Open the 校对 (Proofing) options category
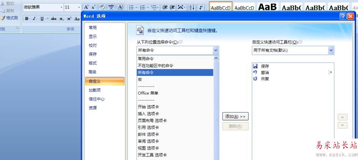Image resolution: width=358 pixels, height=160 pixels. tap(93, 45)
